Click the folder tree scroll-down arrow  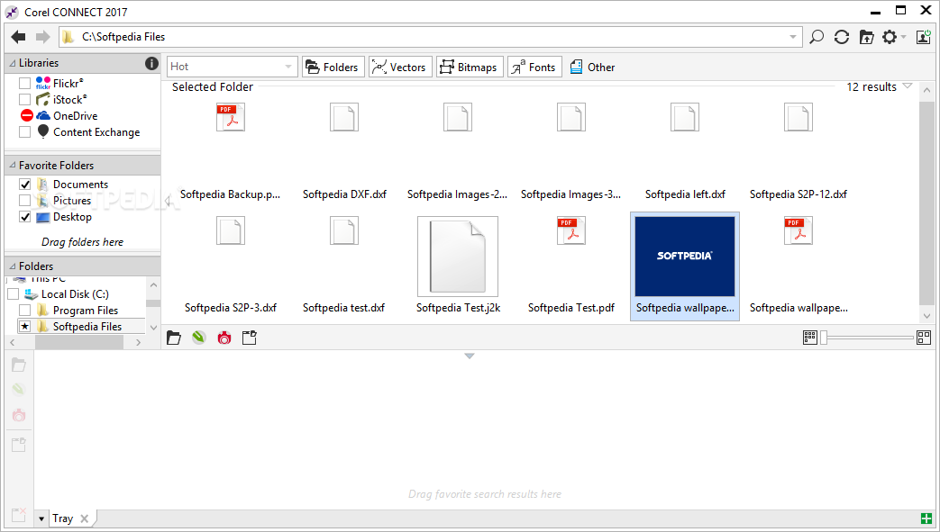pyautogui.click(x=153, y=327)
